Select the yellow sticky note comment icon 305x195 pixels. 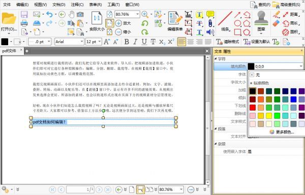210,14
